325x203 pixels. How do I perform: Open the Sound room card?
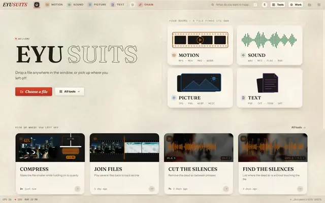click(x=270, y=45)
